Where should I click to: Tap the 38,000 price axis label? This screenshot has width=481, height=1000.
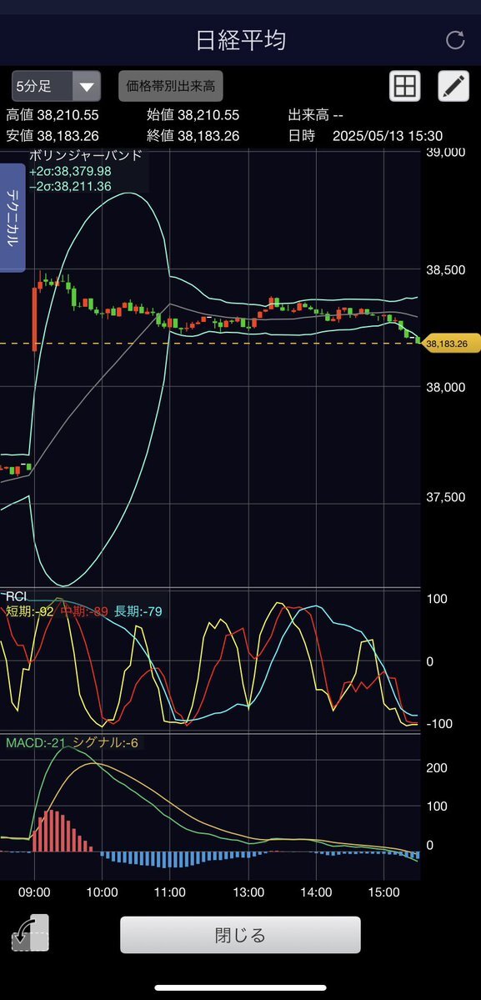point(446,387)
